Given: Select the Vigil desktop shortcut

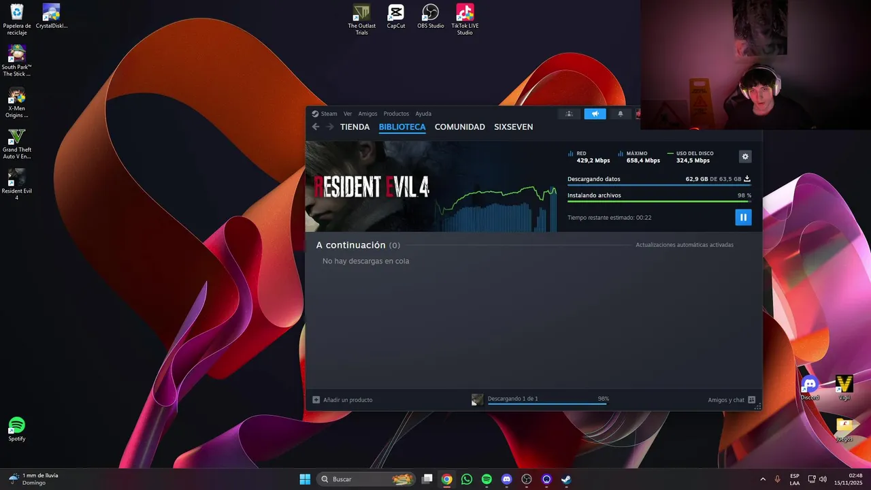Looking at the screenshot, I should 844,388.
